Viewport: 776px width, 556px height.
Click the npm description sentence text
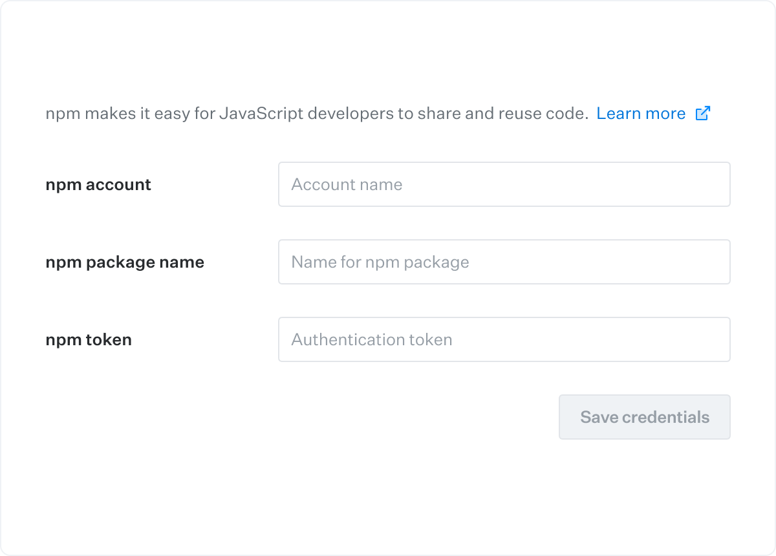point(316,114)
